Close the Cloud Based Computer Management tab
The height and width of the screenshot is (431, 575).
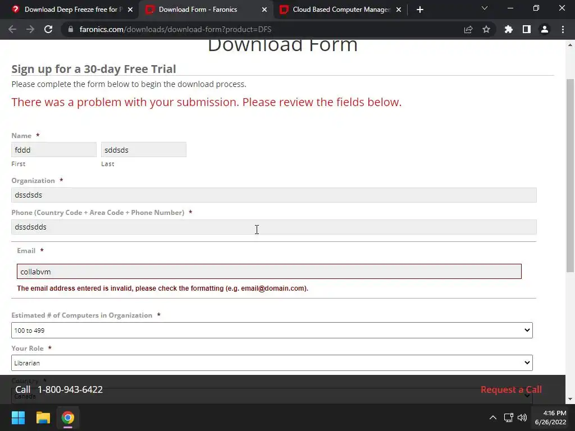[399, 10]
